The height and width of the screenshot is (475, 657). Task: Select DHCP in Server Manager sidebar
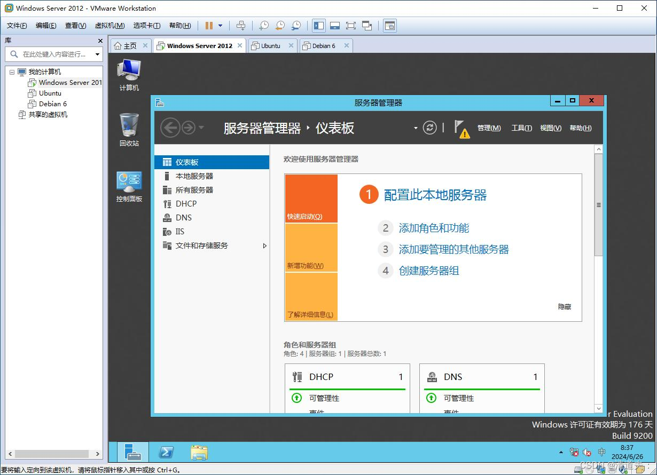coord(212,204)
